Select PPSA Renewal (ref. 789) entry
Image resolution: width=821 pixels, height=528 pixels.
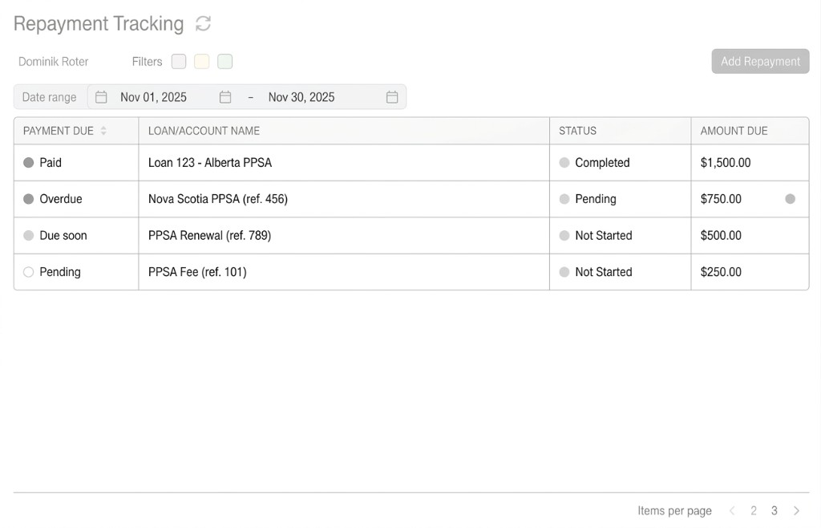(209, 236)
